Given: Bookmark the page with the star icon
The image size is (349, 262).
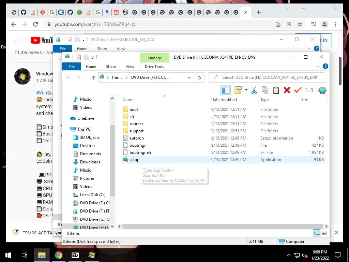Looking at the screenshot, I should [x=300, y=24].
